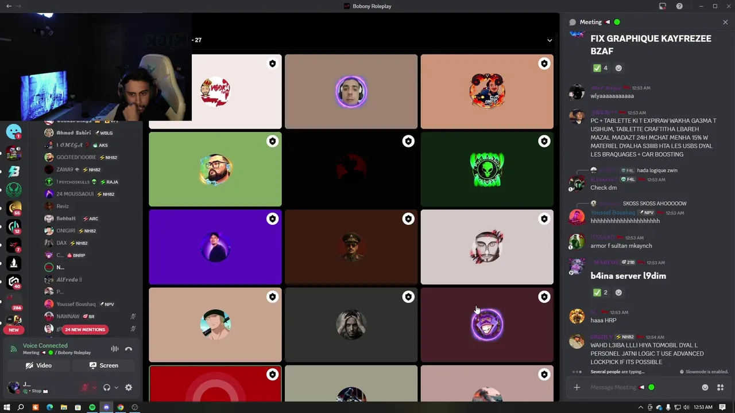The width and height of the screenshot is (735, 413).
Task: Click shield badge on purple monkey tile
Action: (x=544, y=297)
